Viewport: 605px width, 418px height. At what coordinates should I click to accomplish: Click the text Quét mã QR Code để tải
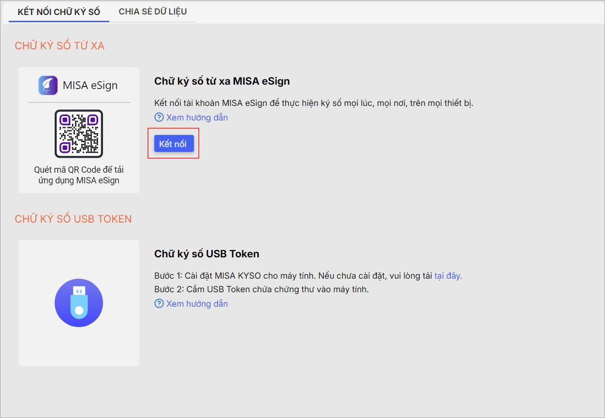79,170
